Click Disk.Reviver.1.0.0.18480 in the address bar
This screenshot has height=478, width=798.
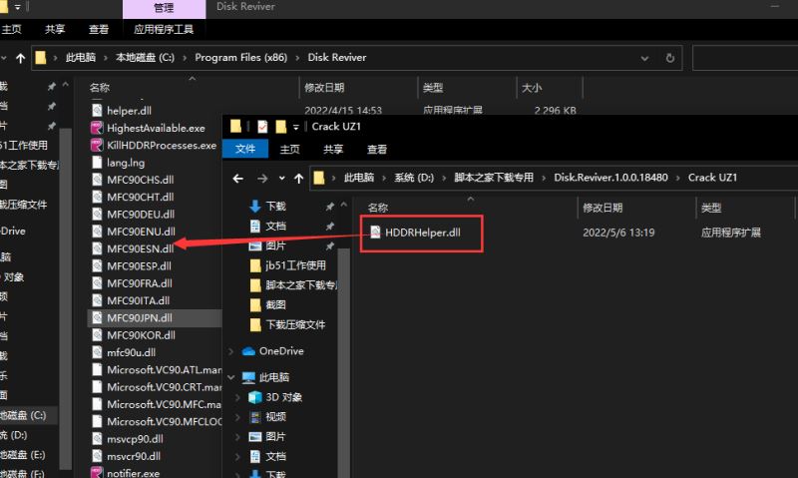(x=610, y=178)
